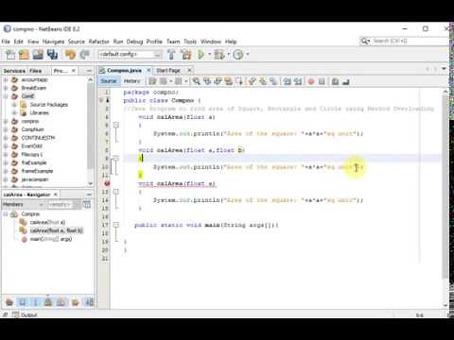Click the Shift Line Right icon
The width and height of the screenshot is (454, 340).
[x=298, y=81]
